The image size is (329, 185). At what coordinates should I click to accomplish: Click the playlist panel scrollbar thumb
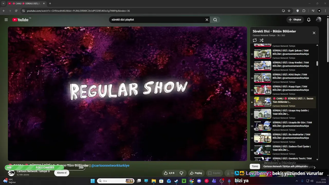317,63
